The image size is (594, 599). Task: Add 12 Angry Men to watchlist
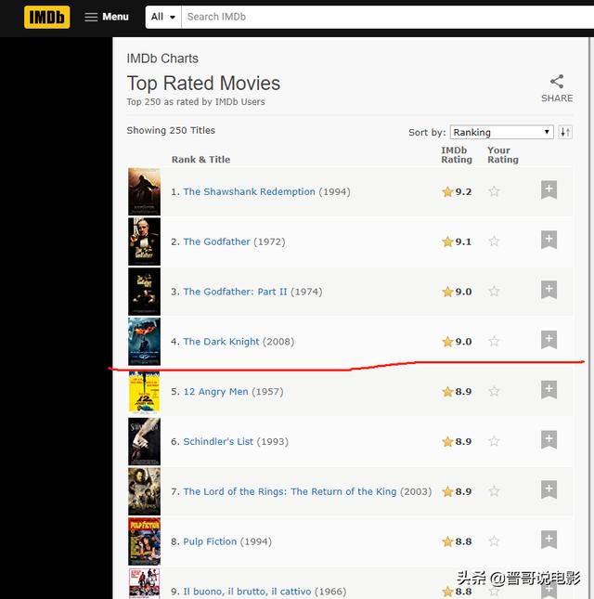(549, 390)
